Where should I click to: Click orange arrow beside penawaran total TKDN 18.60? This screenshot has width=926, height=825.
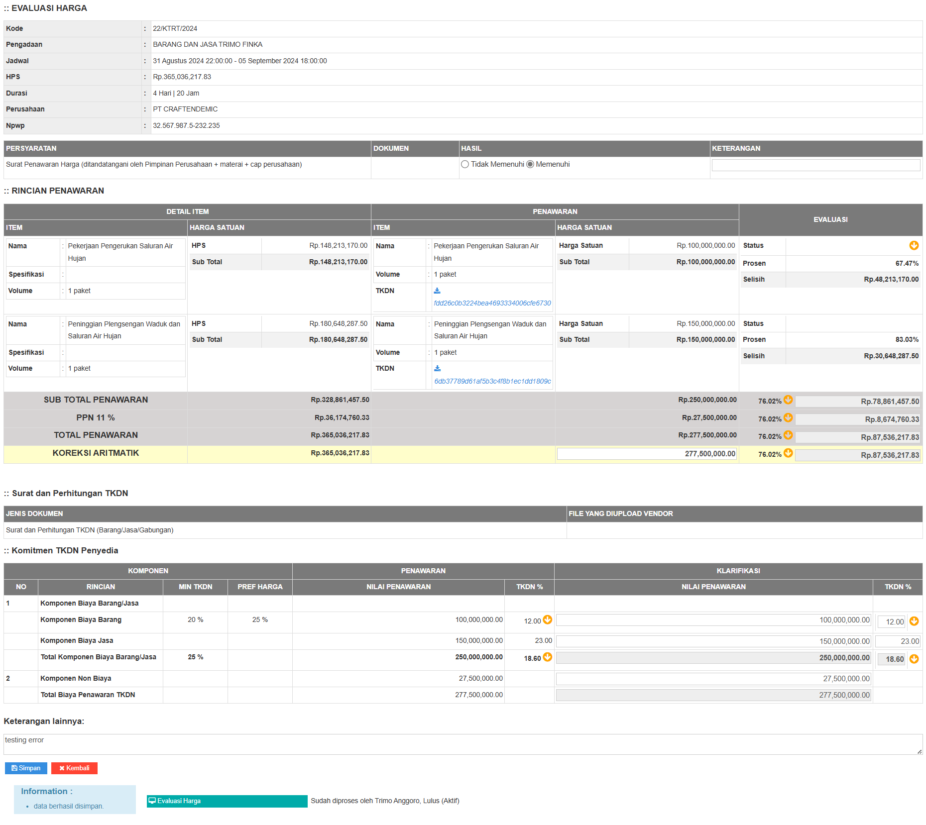point(548,657)
